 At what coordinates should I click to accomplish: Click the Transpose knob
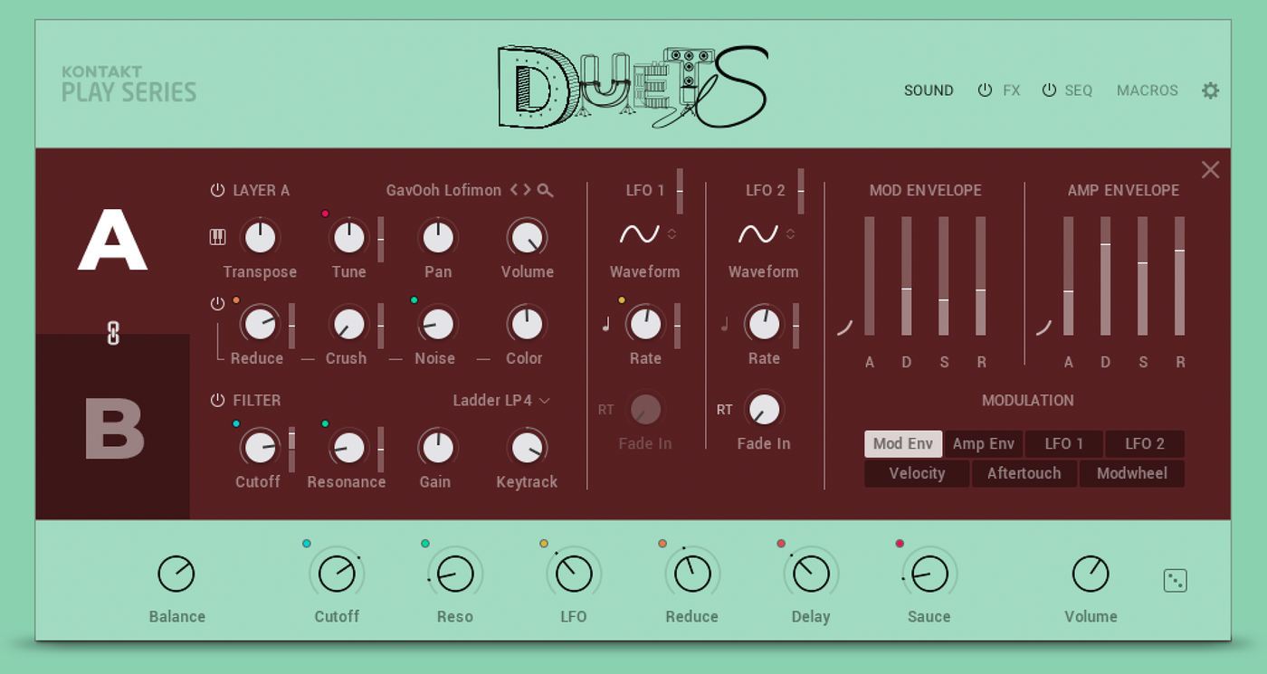(x=260, y=237)
